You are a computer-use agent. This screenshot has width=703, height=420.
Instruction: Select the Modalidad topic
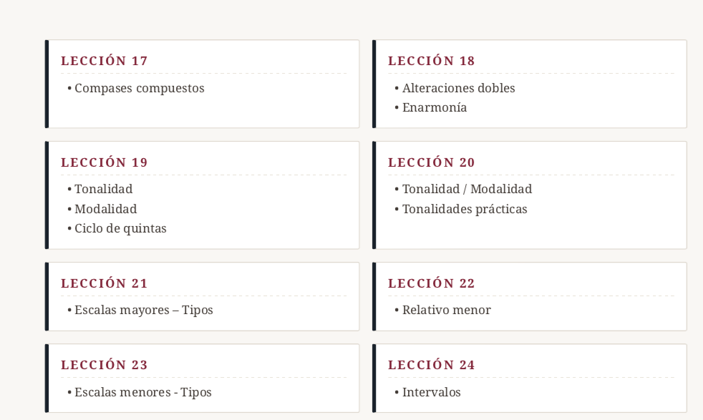click(x=106, y=210)
